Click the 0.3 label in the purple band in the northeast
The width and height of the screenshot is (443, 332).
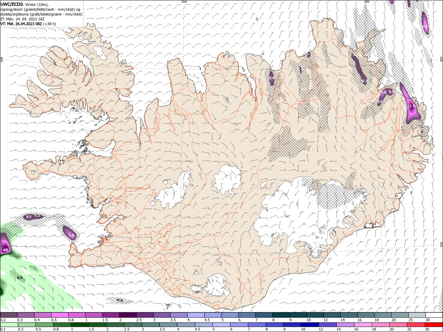pos(364,81)
